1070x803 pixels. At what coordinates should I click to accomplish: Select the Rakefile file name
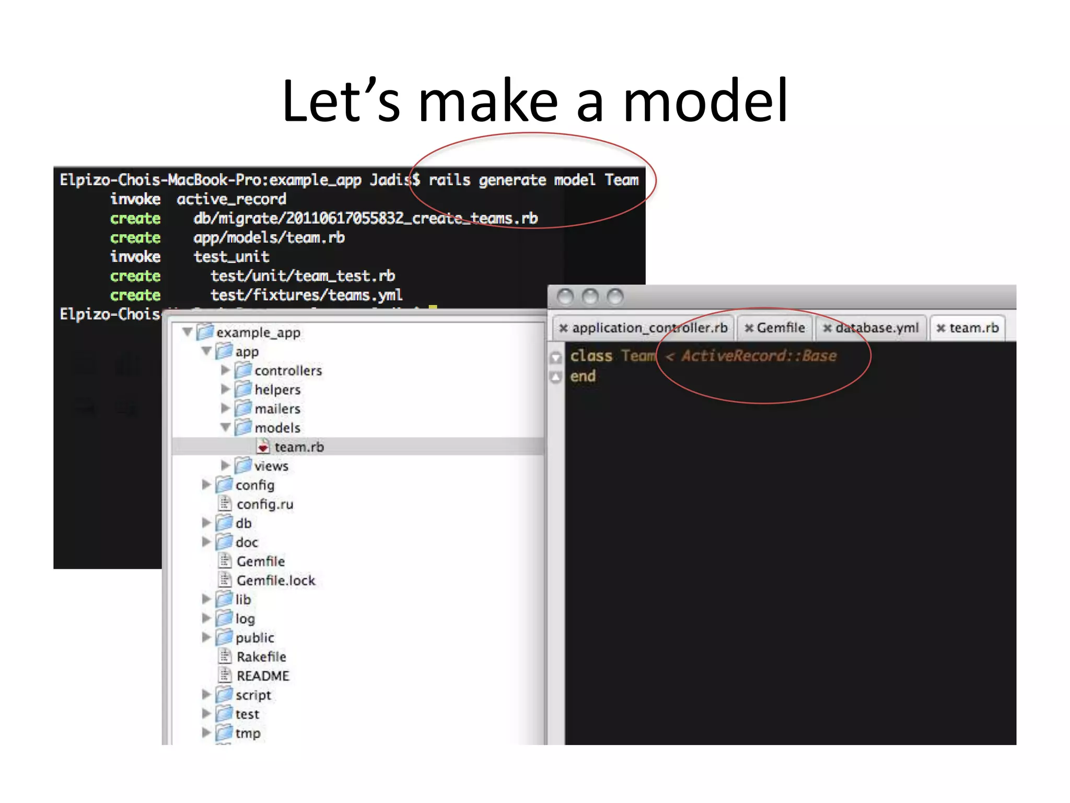coord(261,657)
